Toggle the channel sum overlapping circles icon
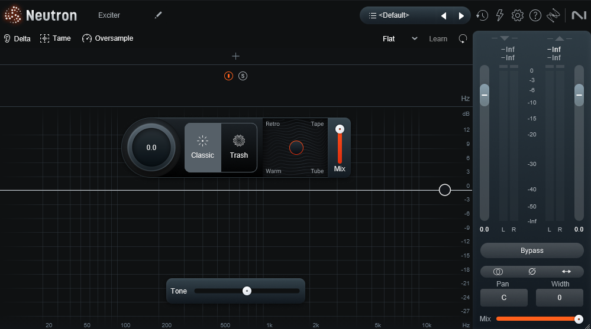Viewport: 591px width, 329px height. pyautogui.click(x=498, y=272)
